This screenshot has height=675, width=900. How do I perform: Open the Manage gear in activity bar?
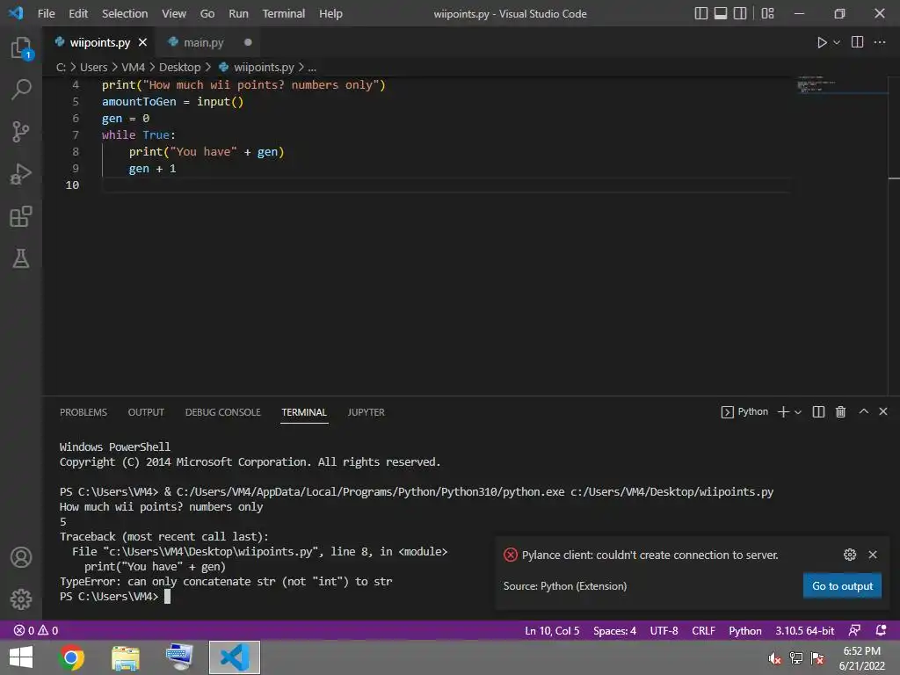point(21,599)
